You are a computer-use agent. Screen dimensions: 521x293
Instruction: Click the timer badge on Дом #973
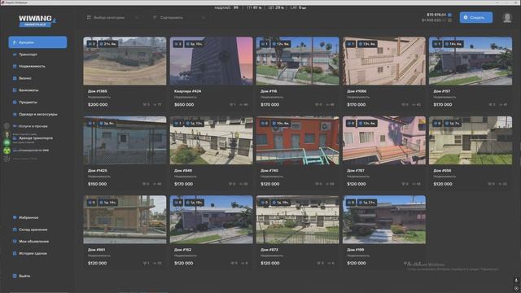tap(280, 203)
